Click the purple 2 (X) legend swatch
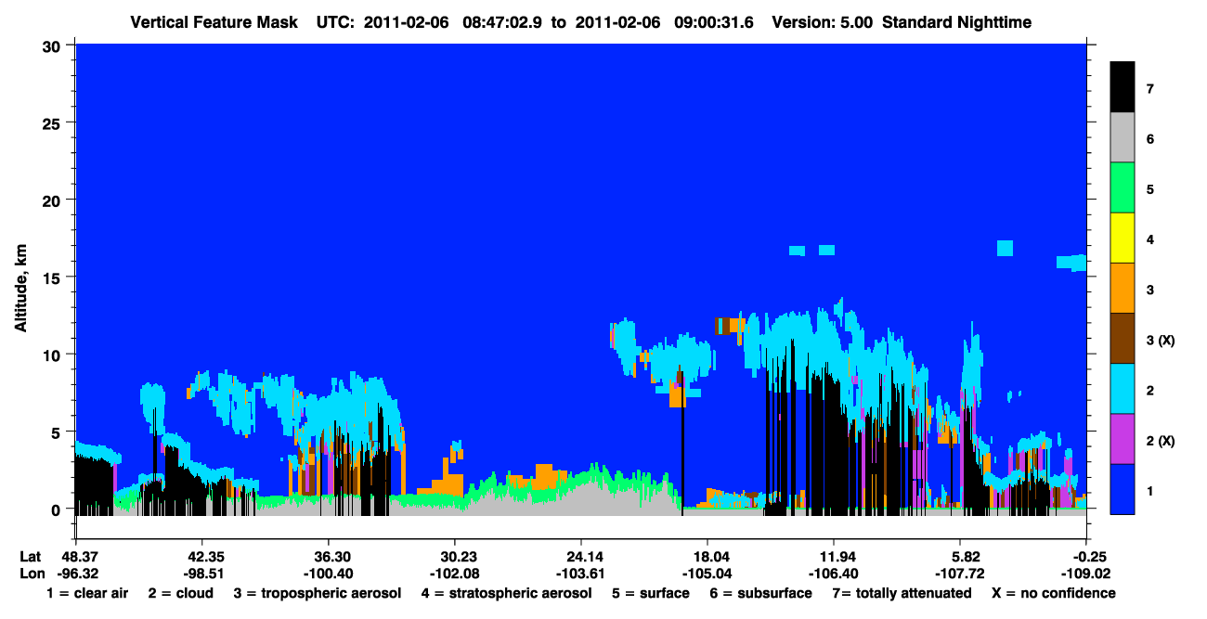 (1123, 439)
